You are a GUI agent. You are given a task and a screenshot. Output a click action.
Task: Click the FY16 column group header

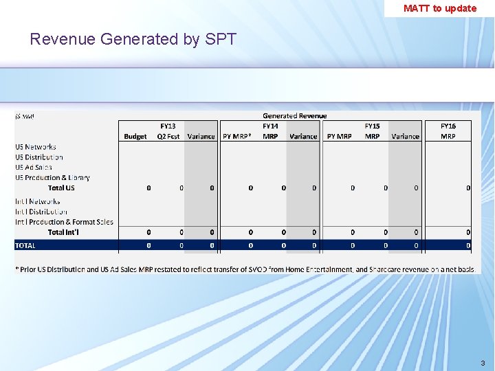(x=448, y=126)
